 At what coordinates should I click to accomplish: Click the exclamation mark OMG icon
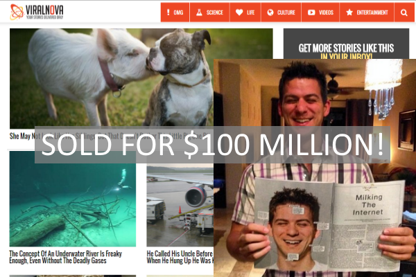pyautogui.click(x=168, y=12)
